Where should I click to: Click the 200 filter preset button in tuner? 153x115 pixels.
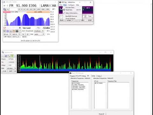click(43, 9)
